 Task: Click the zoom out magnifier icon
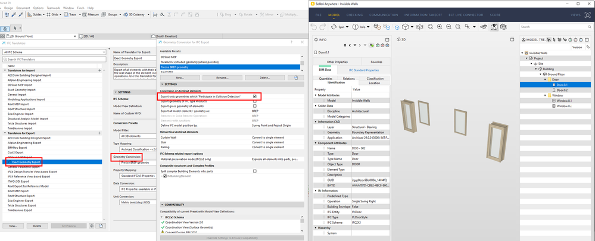[x=448, y=27]
